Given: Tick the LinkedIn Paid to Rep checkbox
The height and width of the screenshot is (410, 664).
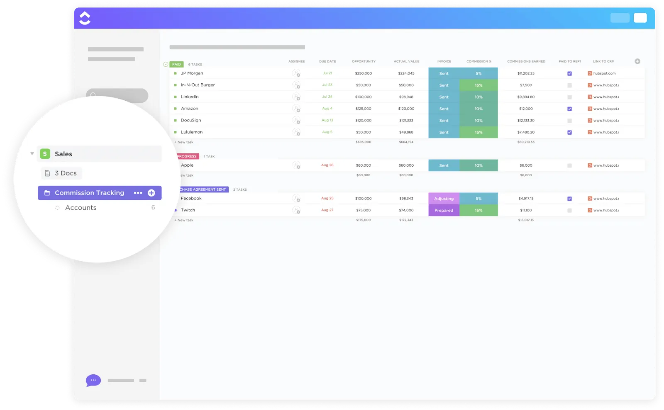Looking at the screenshot, I should [569, 97].
